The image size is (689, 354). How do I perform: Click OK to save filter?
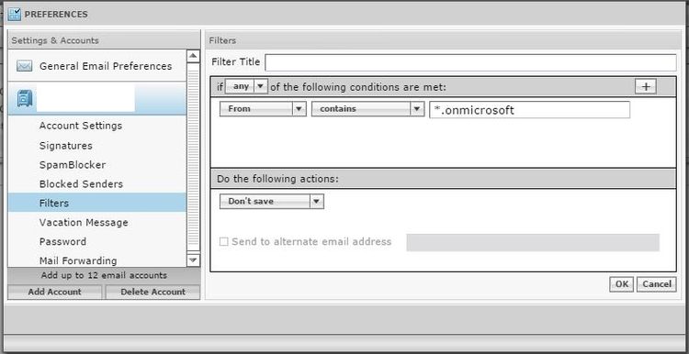pos(621,284)
